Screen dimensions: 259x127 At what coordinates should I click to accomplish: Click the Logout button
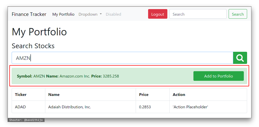(x=157, y=14)
